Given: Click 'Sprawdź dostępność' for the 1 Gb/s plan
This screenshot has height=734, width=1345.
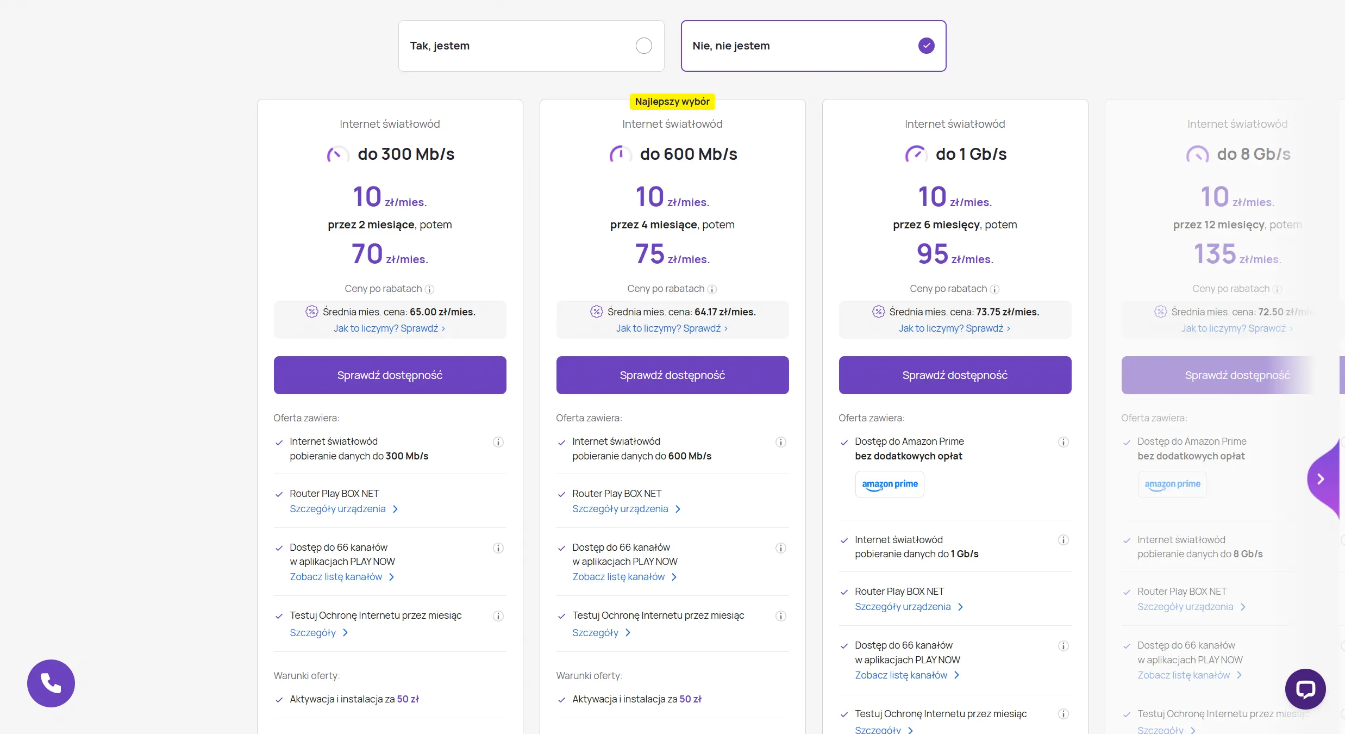Looking at the screenshot, I should tap(955, 375).
